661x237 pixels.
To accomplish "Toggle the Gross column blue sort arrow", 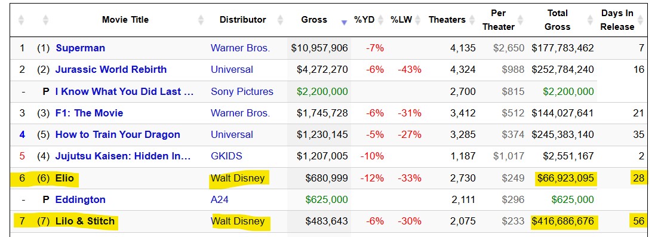I will click(x=344, y=23).
